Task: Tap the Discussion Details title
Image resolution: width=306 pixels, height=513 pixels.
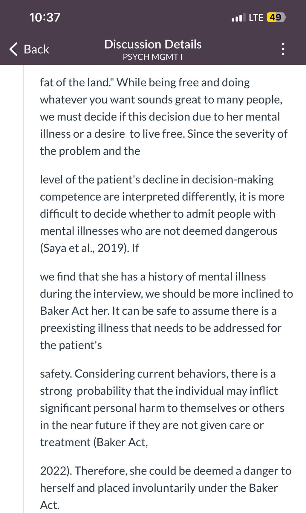Action: click(x=153, y=44)
